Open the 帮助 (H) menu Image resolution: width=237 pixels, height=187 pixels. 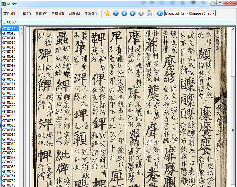coord(91,13)
